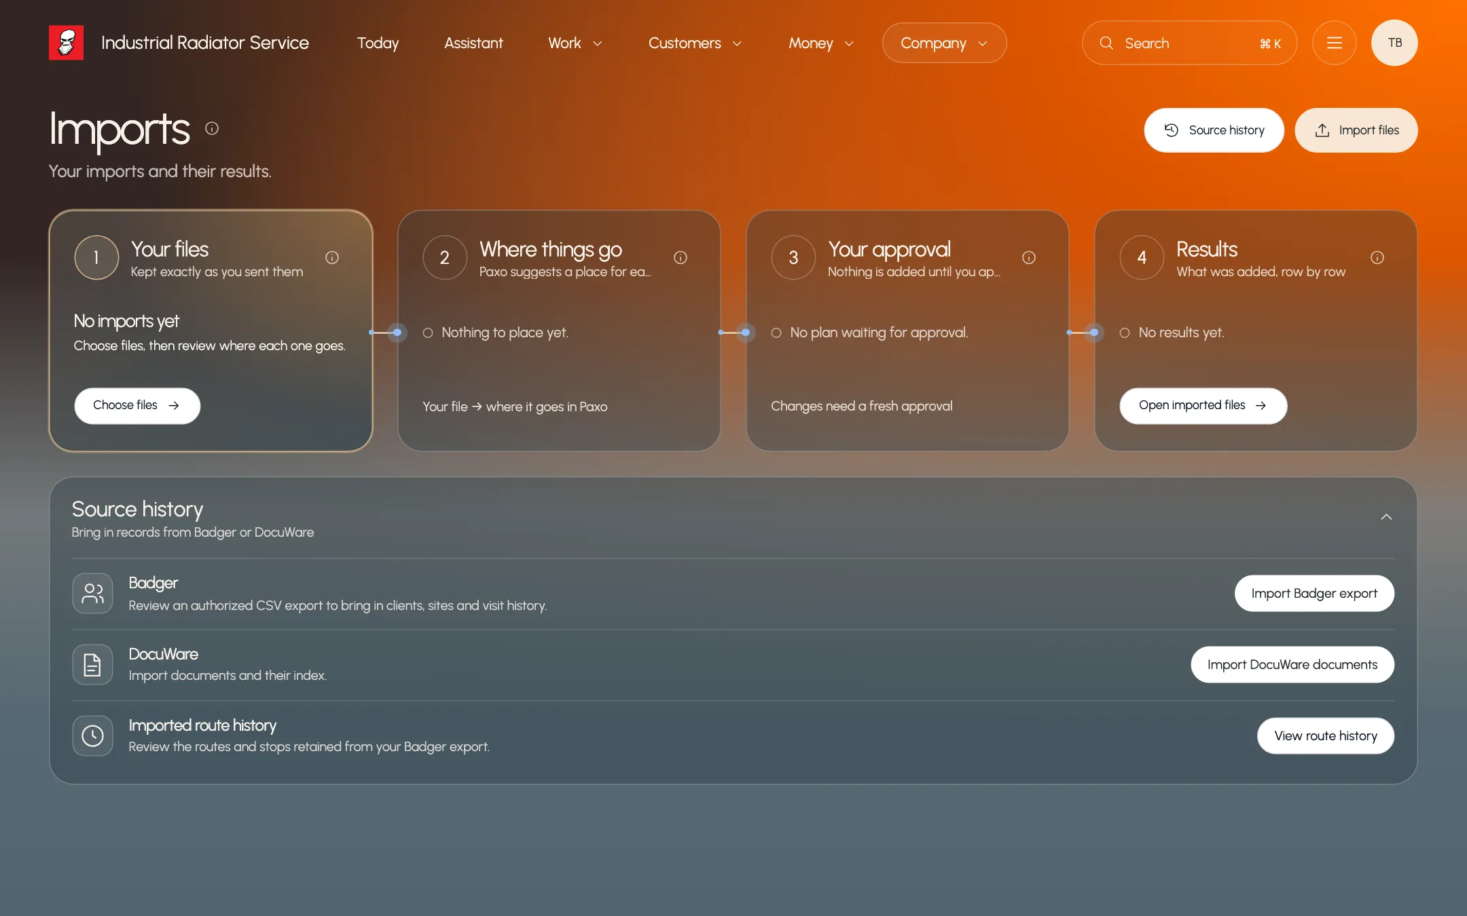This screenshot has width=1467, height=916.
Task: Click the Industrial Radiator Service logo icon
Action: 66,43
